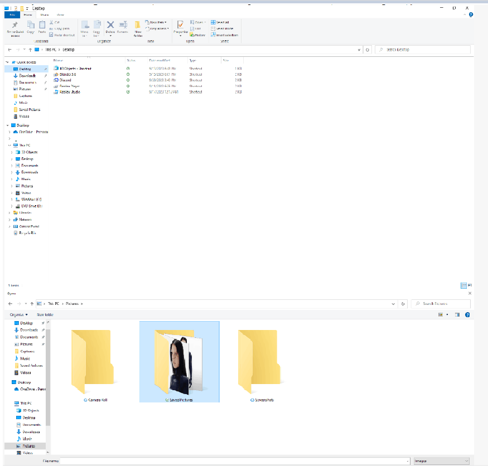
Task: Close the Open dialog with X
Action: pyautogui.click(x=470, y=293)
